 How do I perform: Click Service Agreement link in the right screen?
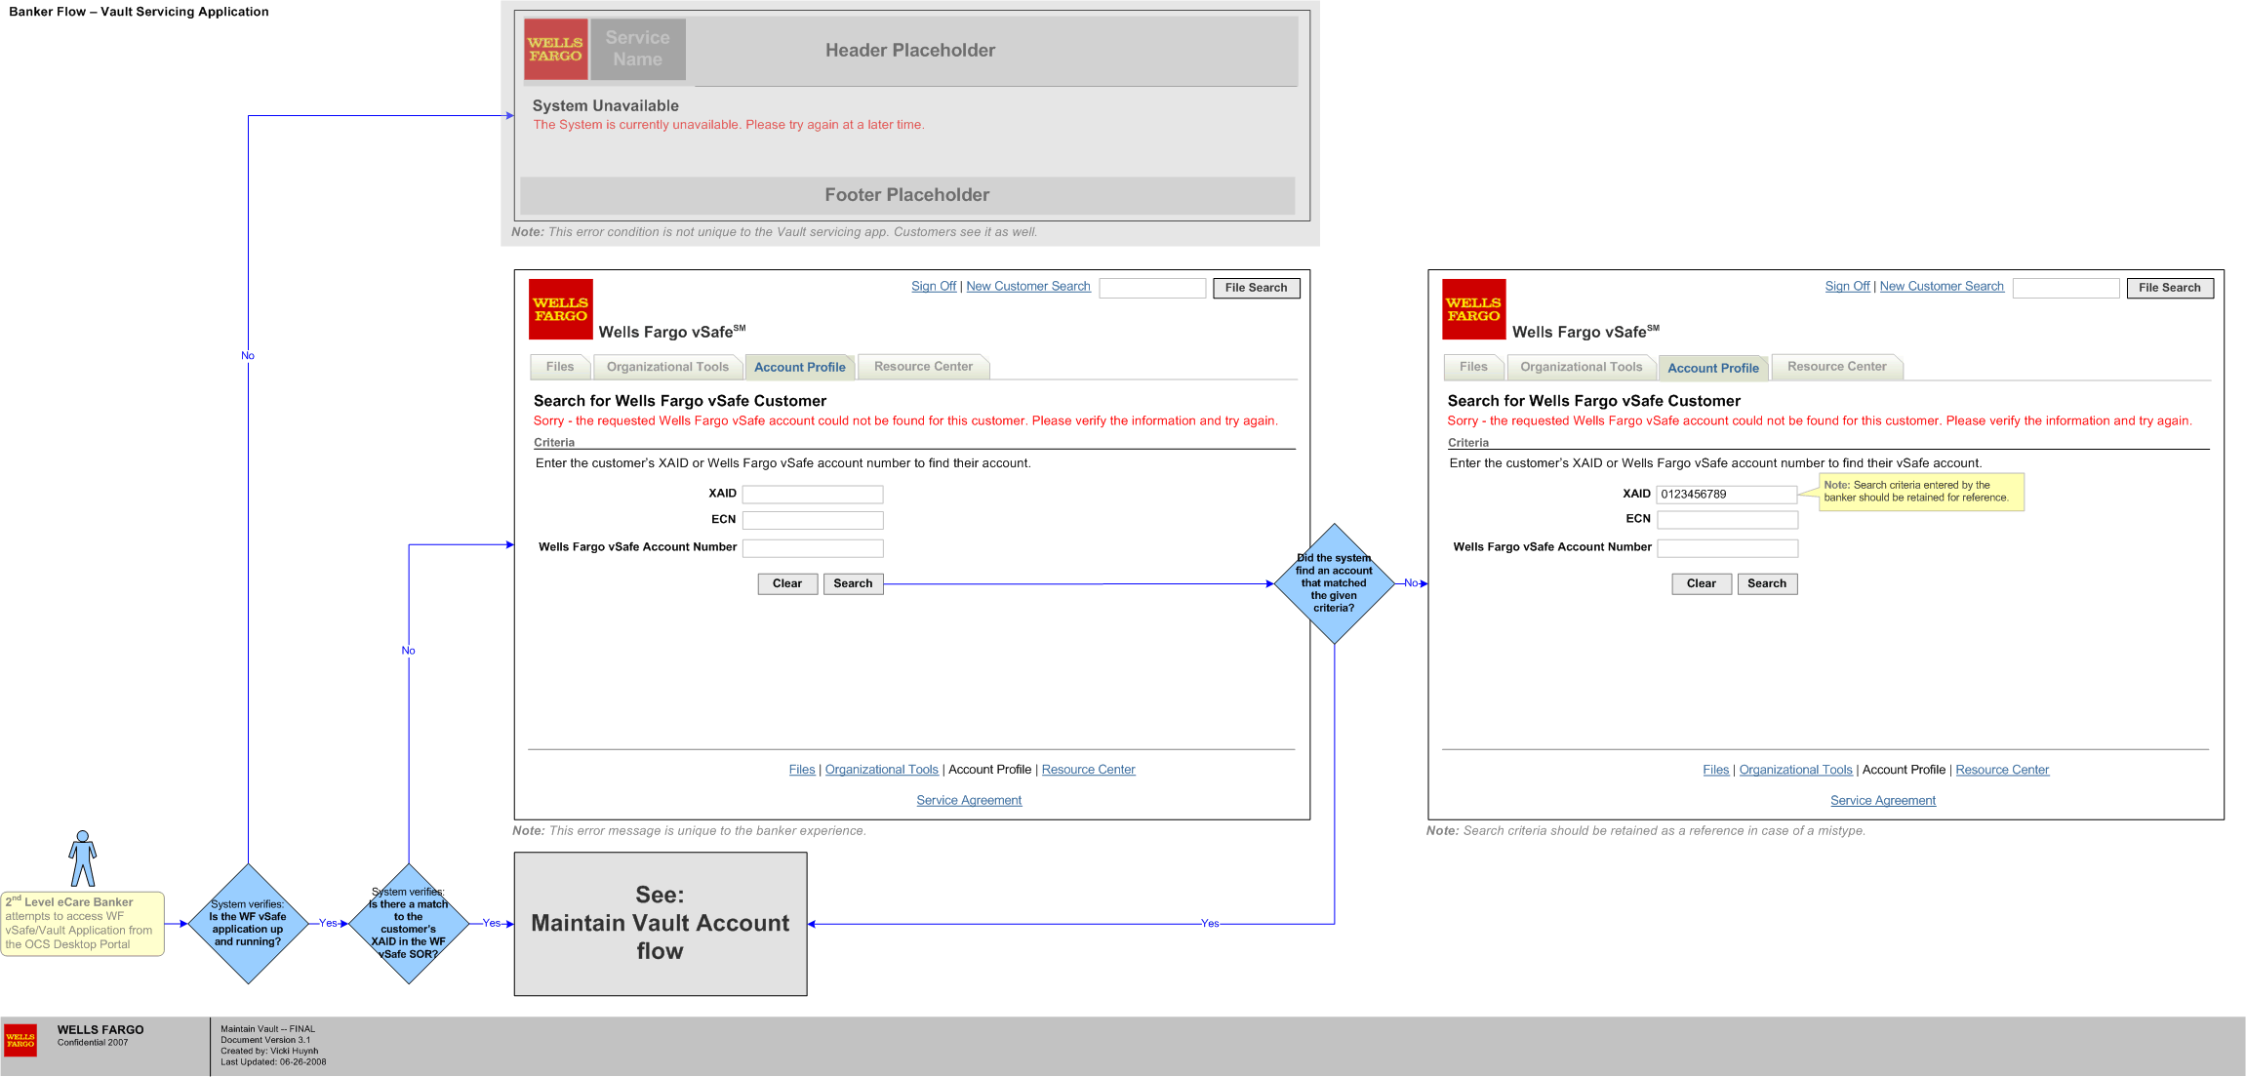pos(1882,800)
